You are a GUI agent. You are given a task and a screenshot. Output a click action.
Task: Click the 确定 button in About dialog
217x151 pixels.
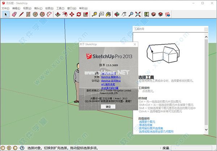pos(108,107)
